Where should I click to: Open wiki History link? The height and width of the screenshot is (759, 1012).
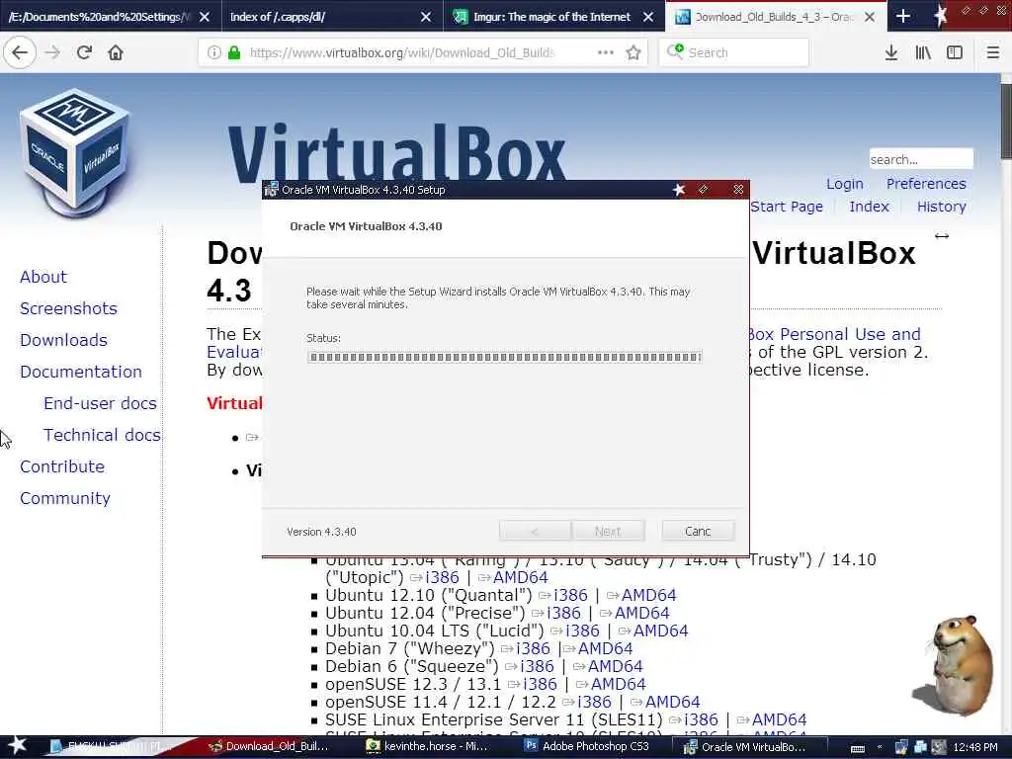coord(941,206)
